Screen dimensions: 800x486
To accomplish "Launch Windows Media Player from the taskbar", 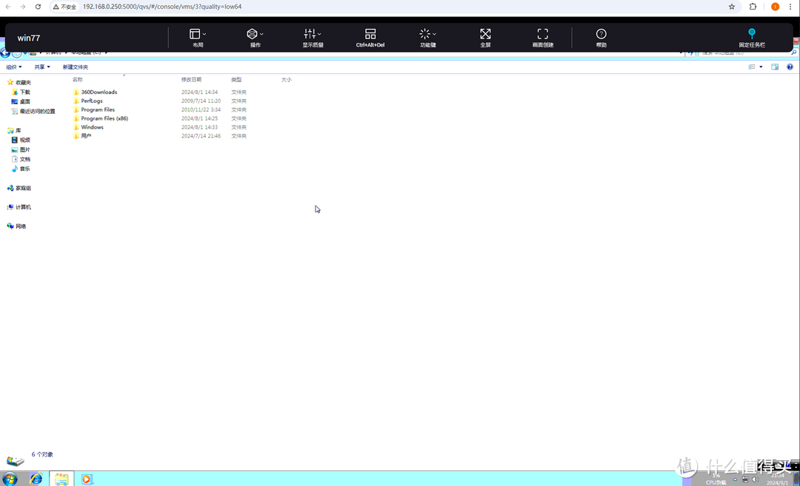I will 87,479.
